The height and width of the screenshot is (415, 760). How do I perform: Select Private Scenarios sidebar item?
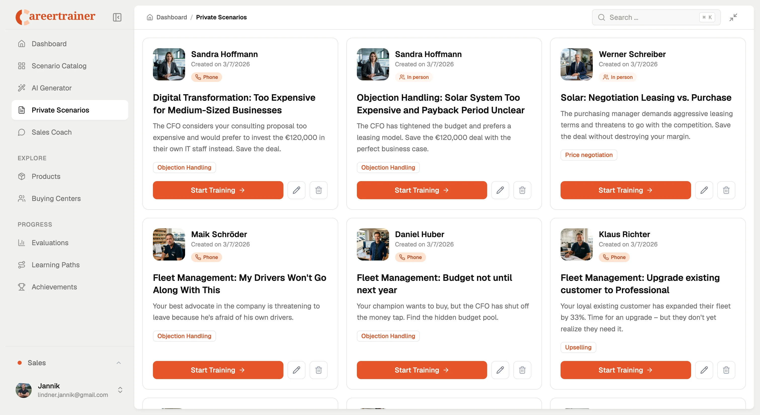70,110
